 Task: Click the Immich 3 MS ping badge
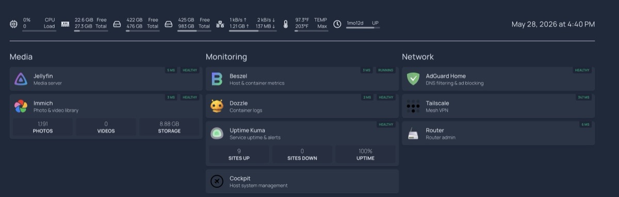click(171, 97)
